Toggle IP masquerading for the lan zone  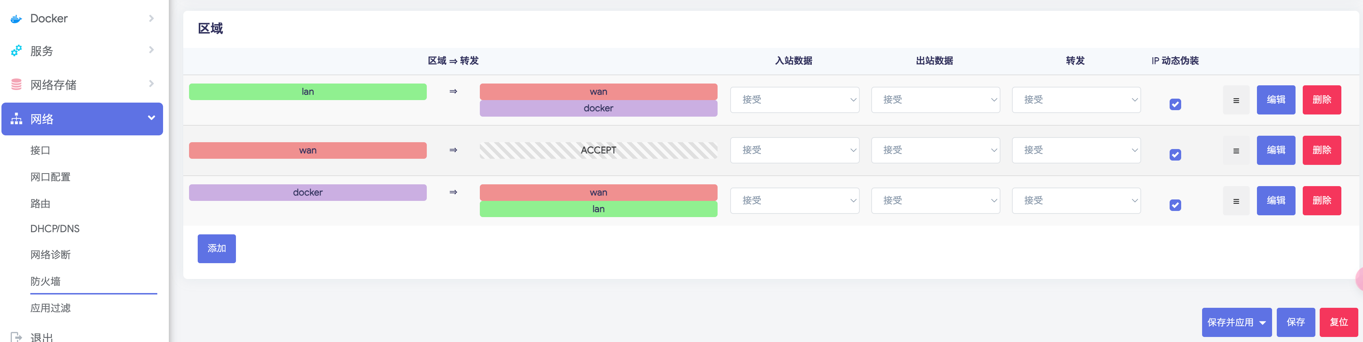1175,104
